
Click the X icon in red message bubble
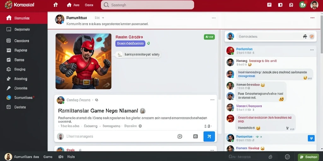pyautogui.click(x=287, y=128)
